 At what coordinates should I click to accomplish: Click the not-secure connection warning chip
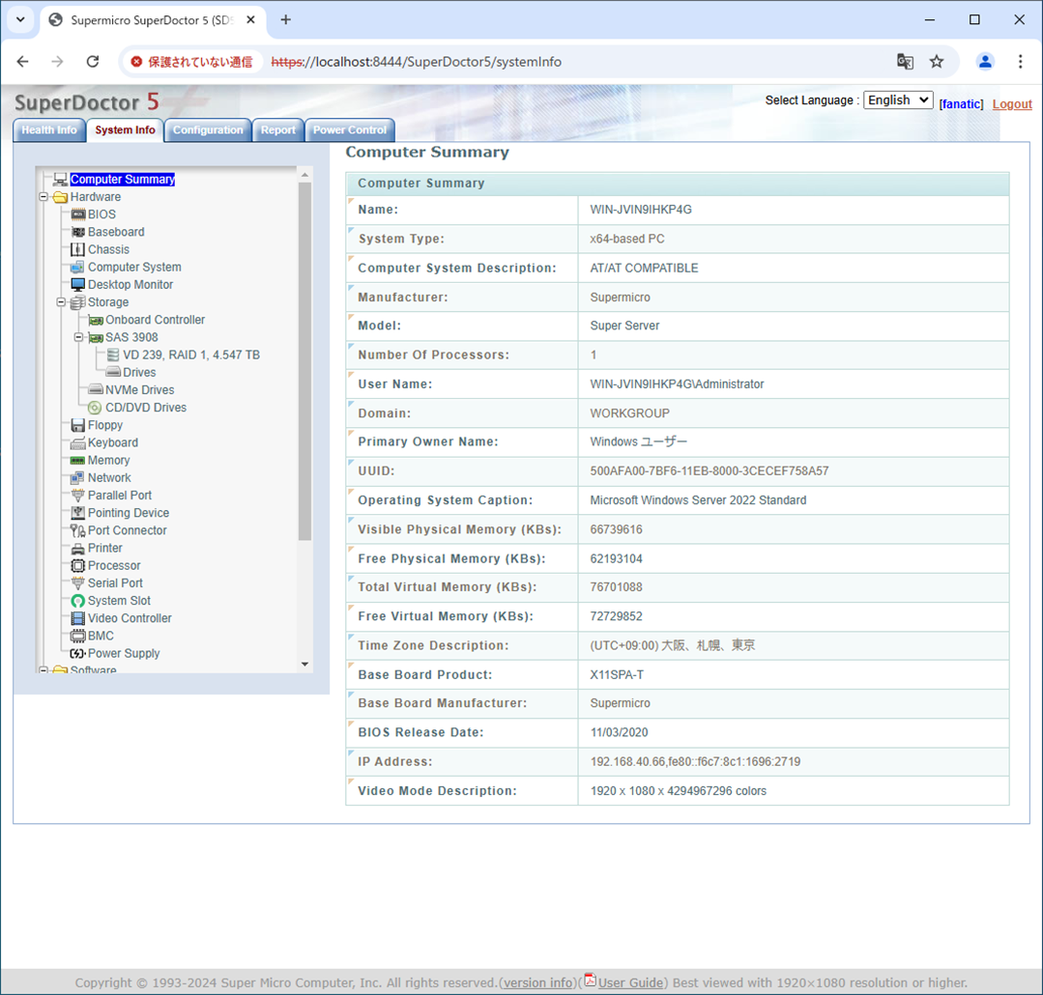[191, 62]
